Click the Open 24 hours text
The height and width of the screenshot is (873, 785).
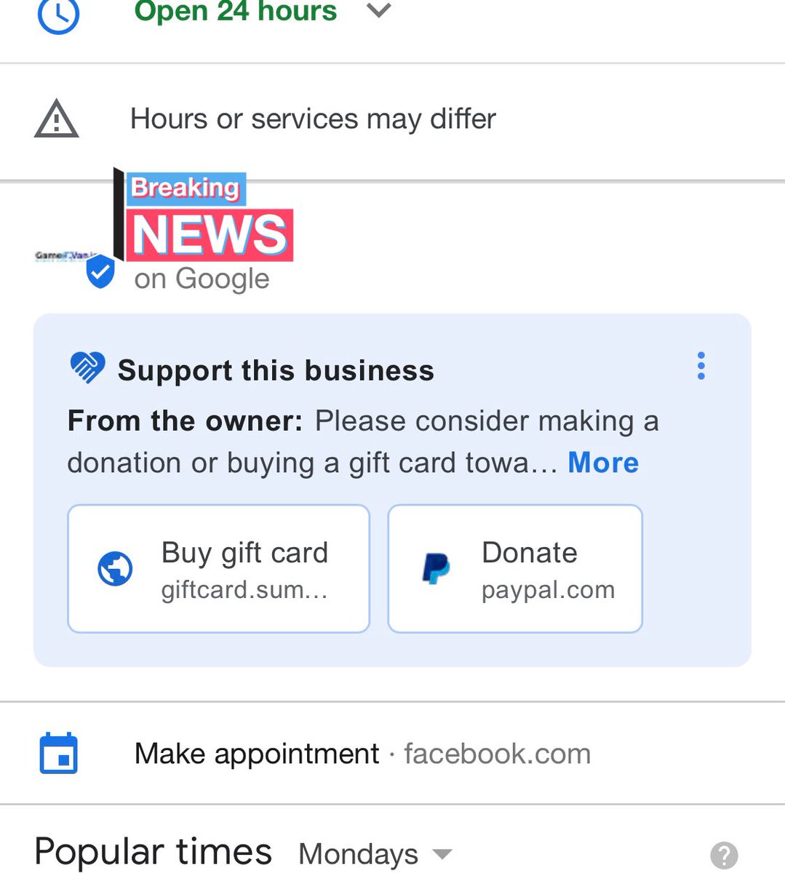coord(236,12)
